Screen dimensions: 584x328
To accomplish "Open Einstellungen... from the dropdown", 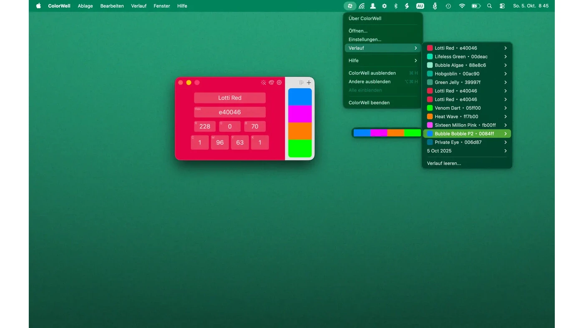I will point(383,40).
